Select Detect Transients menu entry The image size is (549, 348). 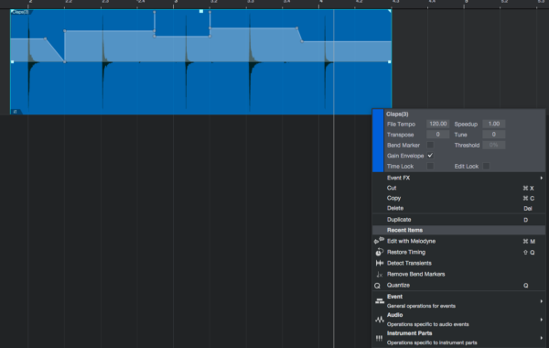point(458,263)
